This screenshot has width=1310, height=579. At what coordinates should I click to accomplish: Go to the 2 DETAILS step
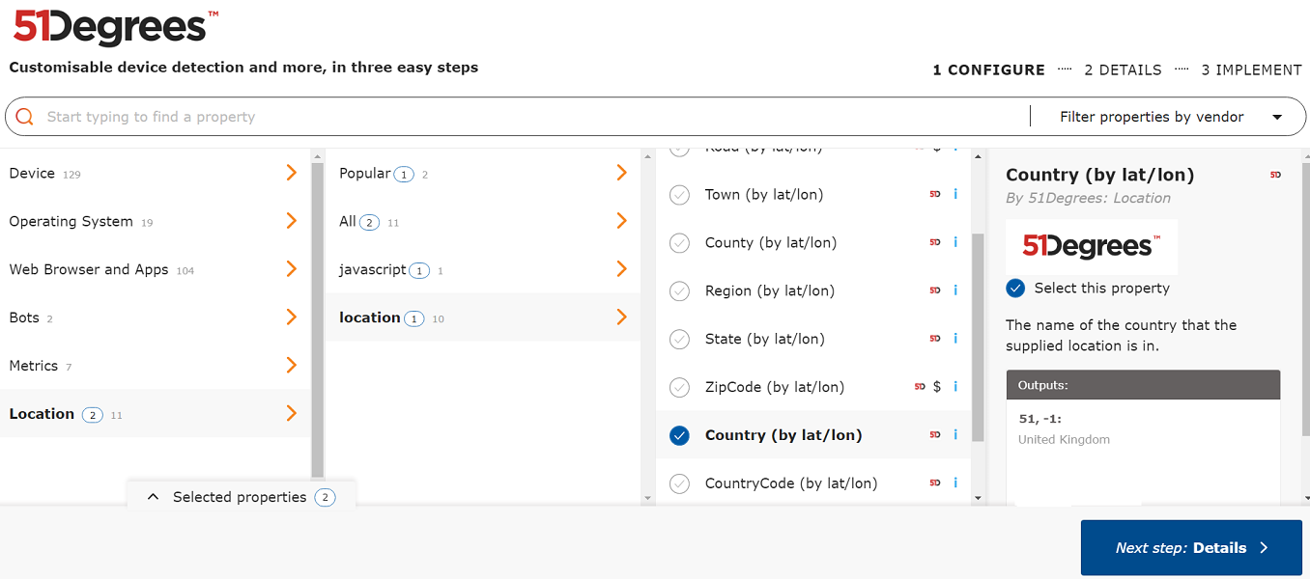coord(1123,69)
